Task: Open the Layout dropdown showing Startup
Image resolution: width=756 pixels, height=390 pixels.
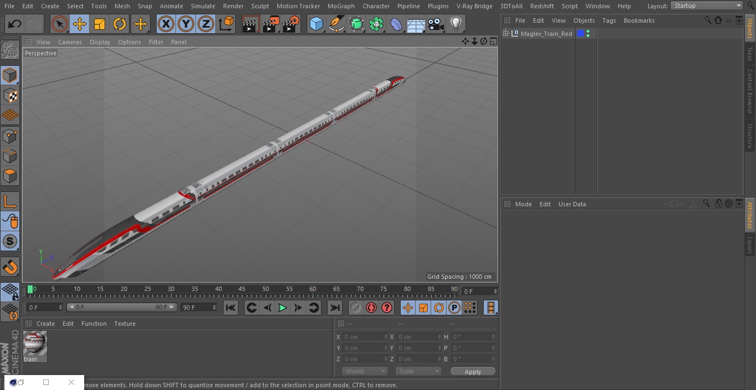Action: [x=707, y=6]
